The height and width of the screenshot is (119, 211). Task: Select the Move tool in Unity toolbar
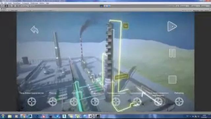point(6,6)
